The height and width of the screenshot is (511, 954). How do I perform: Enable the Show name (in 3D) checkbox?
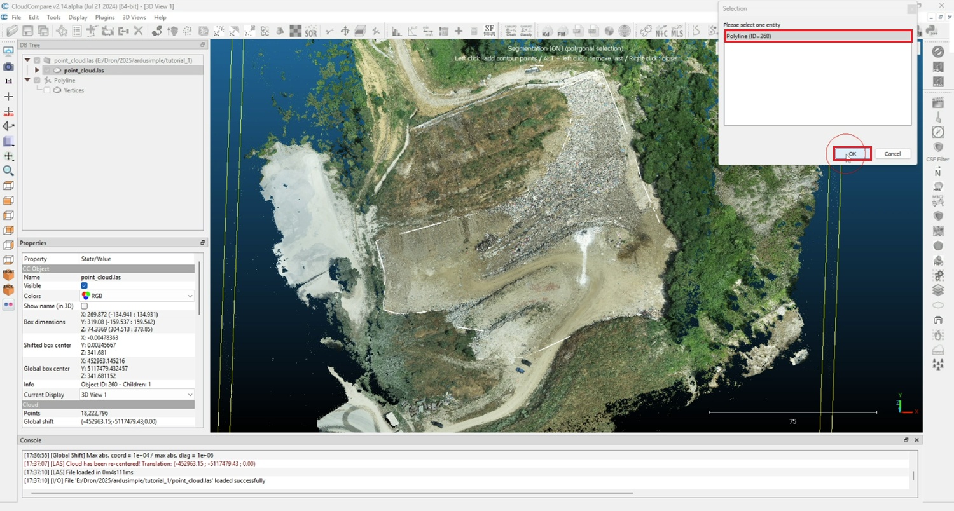[84, 306]
